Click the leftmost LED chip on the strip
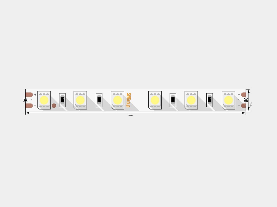The width and height of the screenshot is (277, 207). coord(44,100)
